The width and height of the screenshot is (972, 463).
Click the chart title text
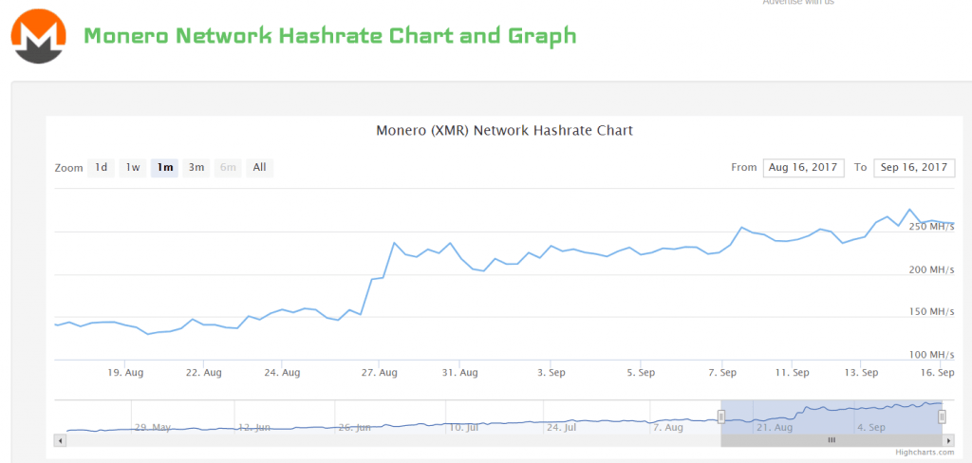coord(504,130)
